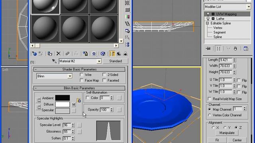Select Y alignment radio button
The width and height of the screenshot is (255, 143).
225,128
